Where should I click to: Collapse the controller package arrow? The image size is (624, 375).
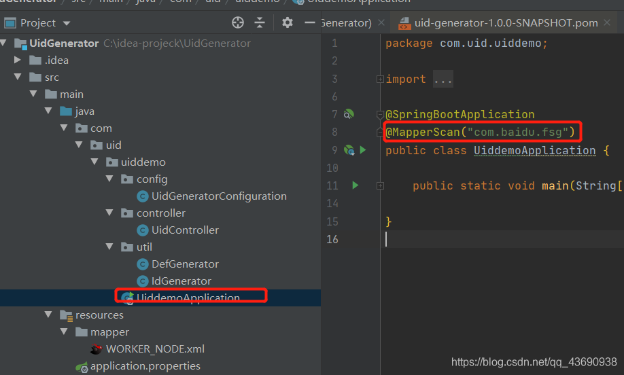click(x=110, y=213)
